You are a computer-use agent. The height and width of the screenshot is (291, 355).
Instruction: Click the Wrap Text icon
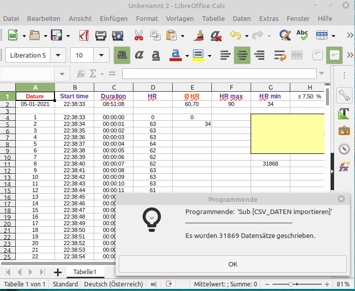pos(280,55)
